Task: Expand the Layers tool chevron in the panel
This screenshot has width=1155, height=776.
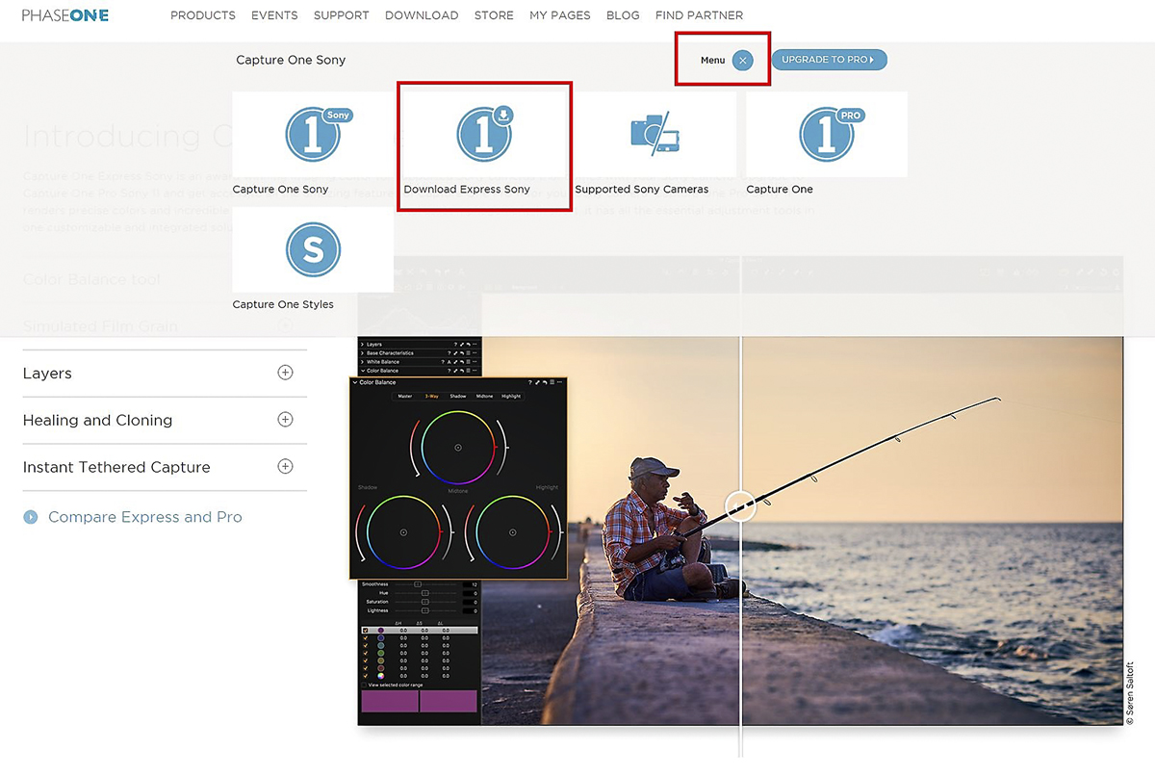Action: (x=362, y=345)
